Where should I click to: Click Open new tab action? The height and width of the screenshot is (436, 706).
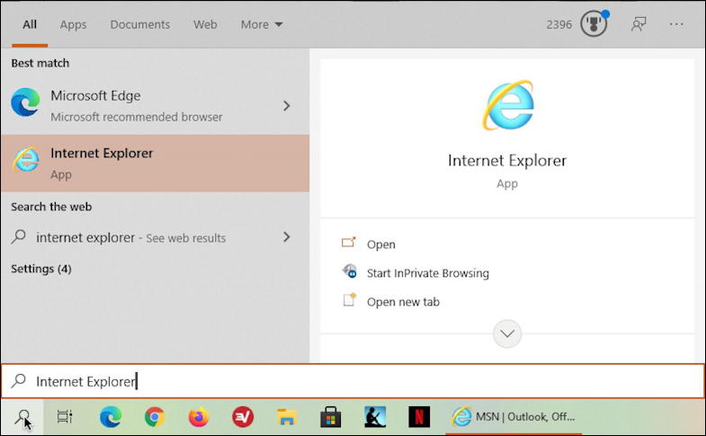[x=403, y=302]
